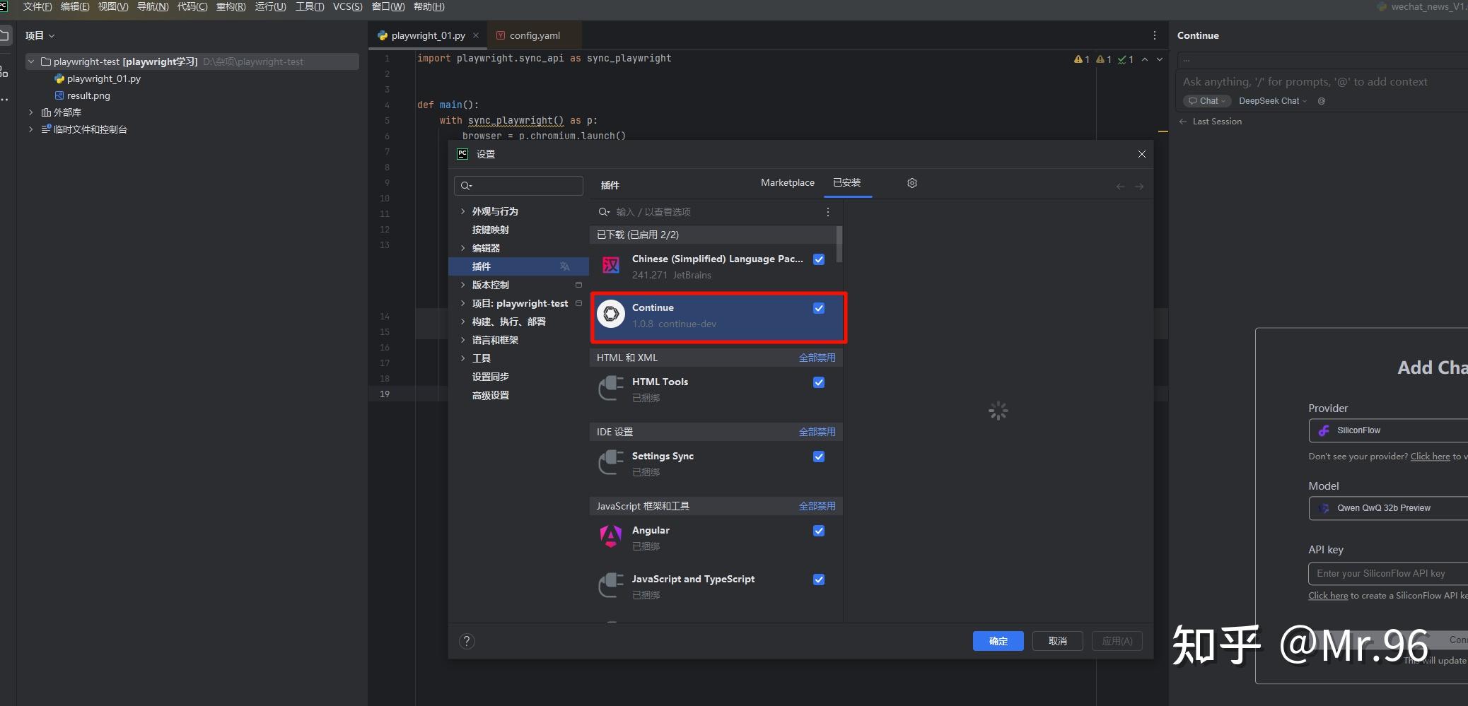
Task: Disable the Continue plugin checkbox
Action: tap(818, 307)
